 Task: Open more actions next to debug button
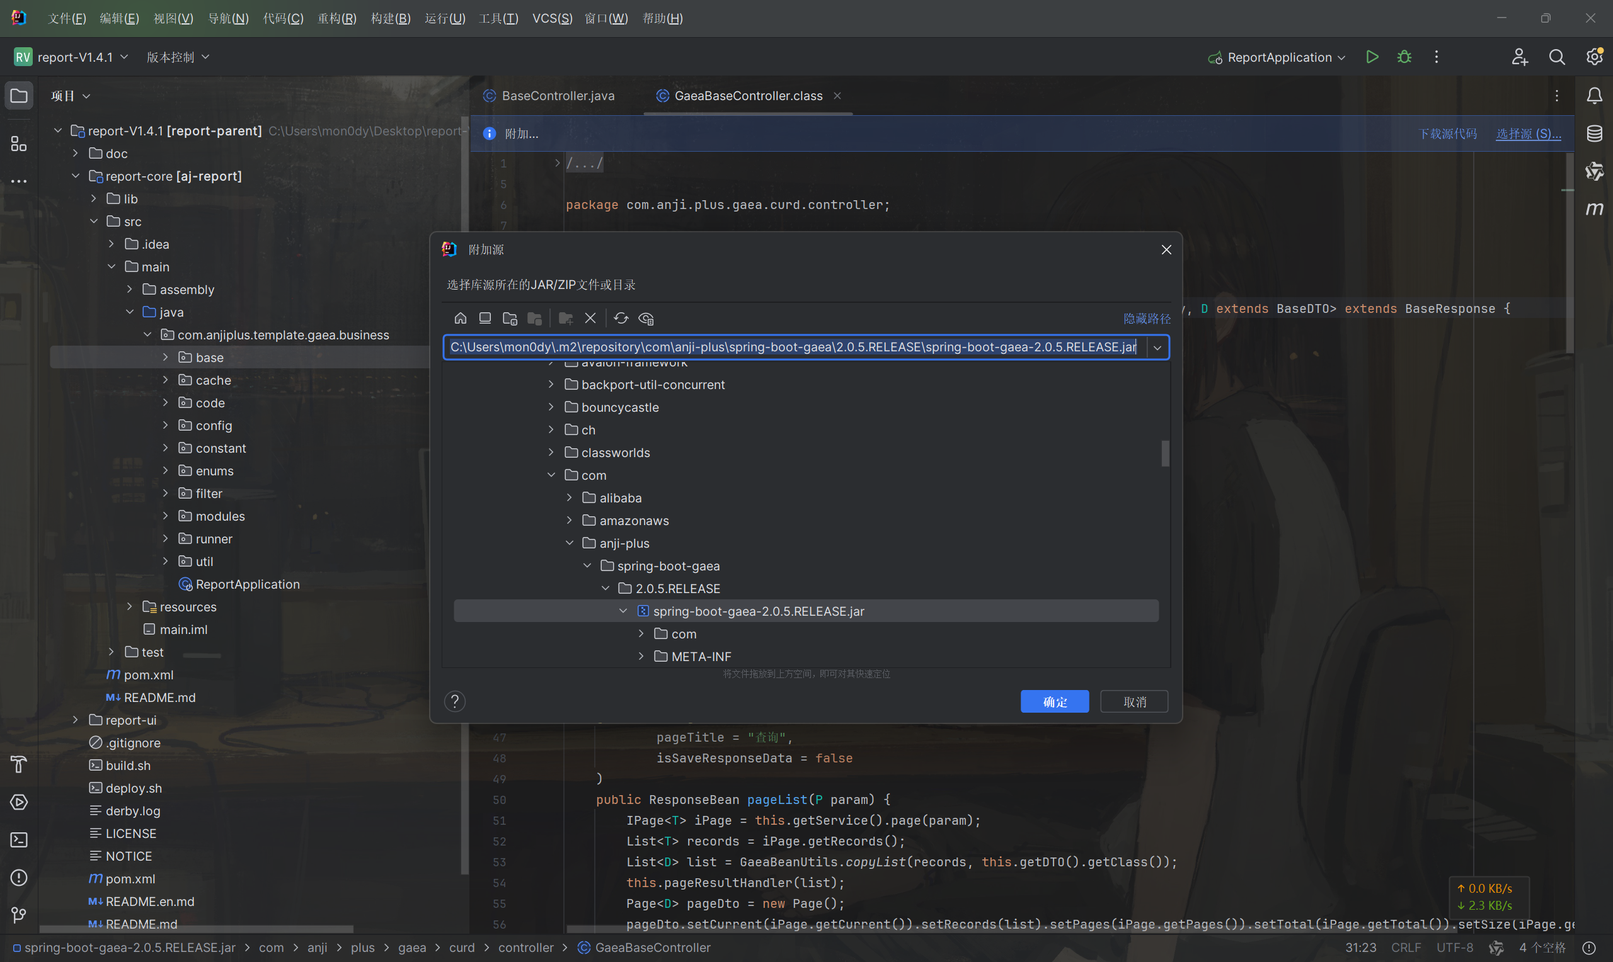tap(1437, 57)
